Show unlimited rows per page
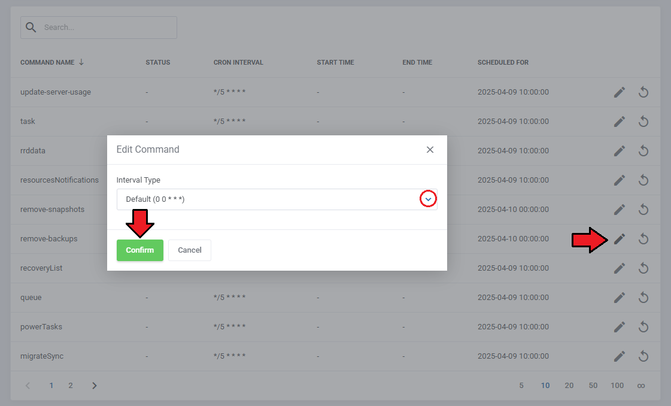Viewport: 671px width, 406px height. click(641, 386)
